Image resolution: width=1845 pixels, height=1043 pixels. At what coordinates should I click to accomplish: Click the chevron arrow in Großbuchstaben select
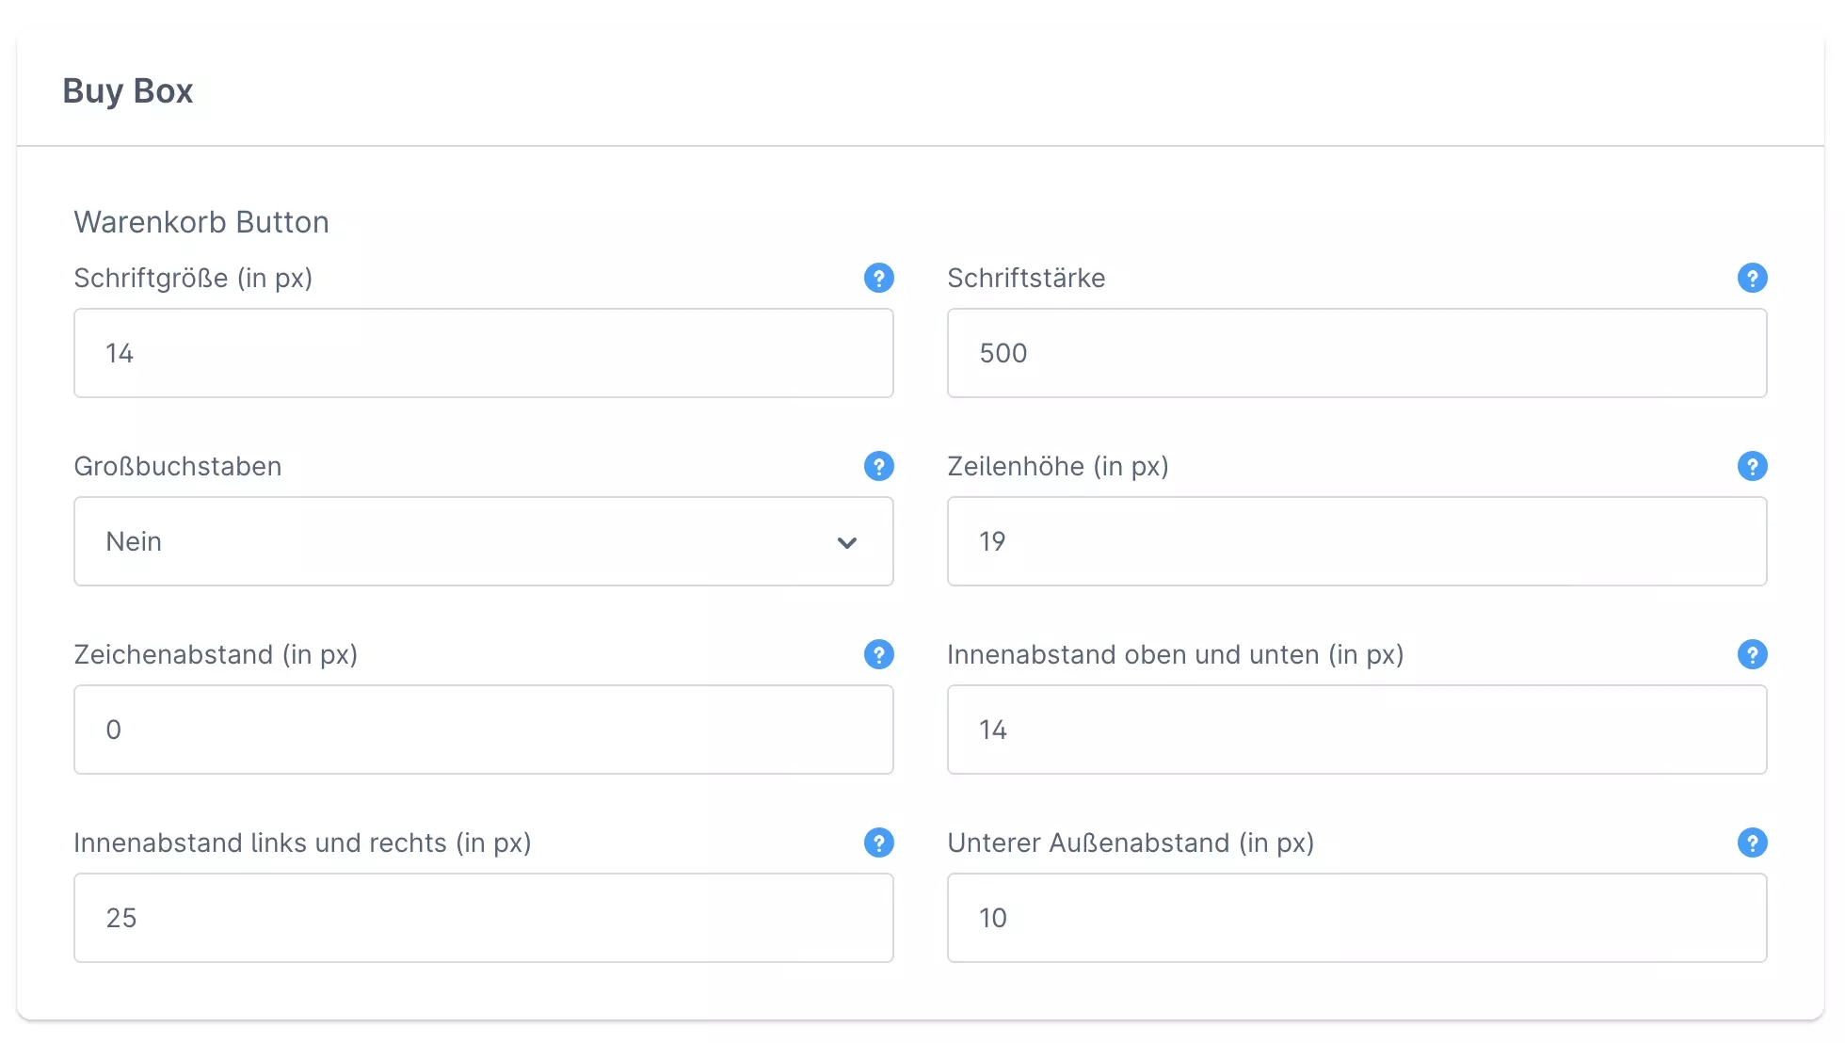click(x=846, y=542)
